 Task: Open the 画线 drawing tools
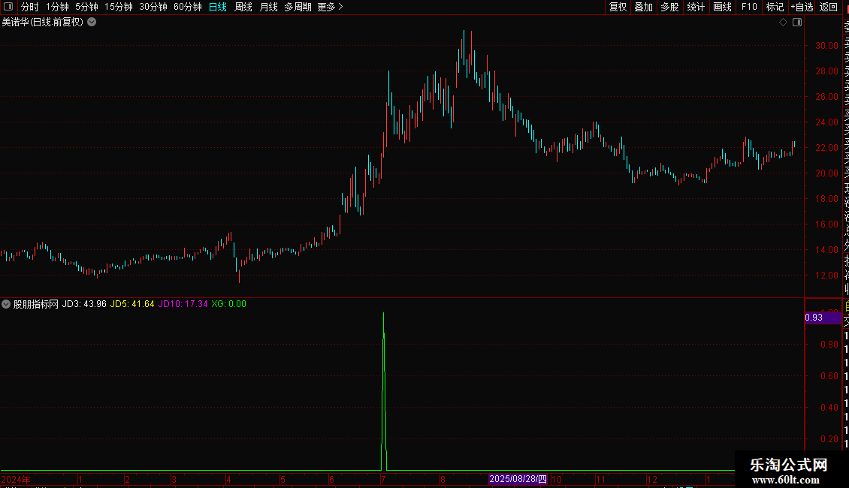[x=722, y=7]
